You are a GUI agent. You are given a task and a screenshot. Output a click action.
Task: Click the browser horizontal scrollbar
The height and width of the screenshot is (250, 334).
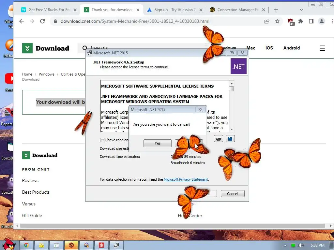coord(172,226)
